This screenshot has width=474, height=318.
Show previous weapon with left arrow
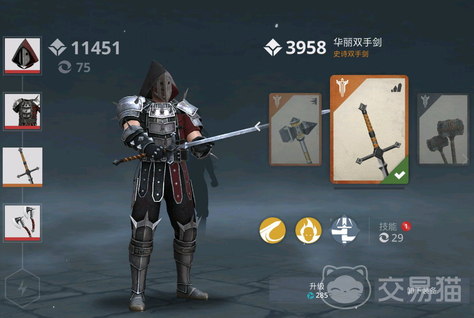[x=257, y=126]
